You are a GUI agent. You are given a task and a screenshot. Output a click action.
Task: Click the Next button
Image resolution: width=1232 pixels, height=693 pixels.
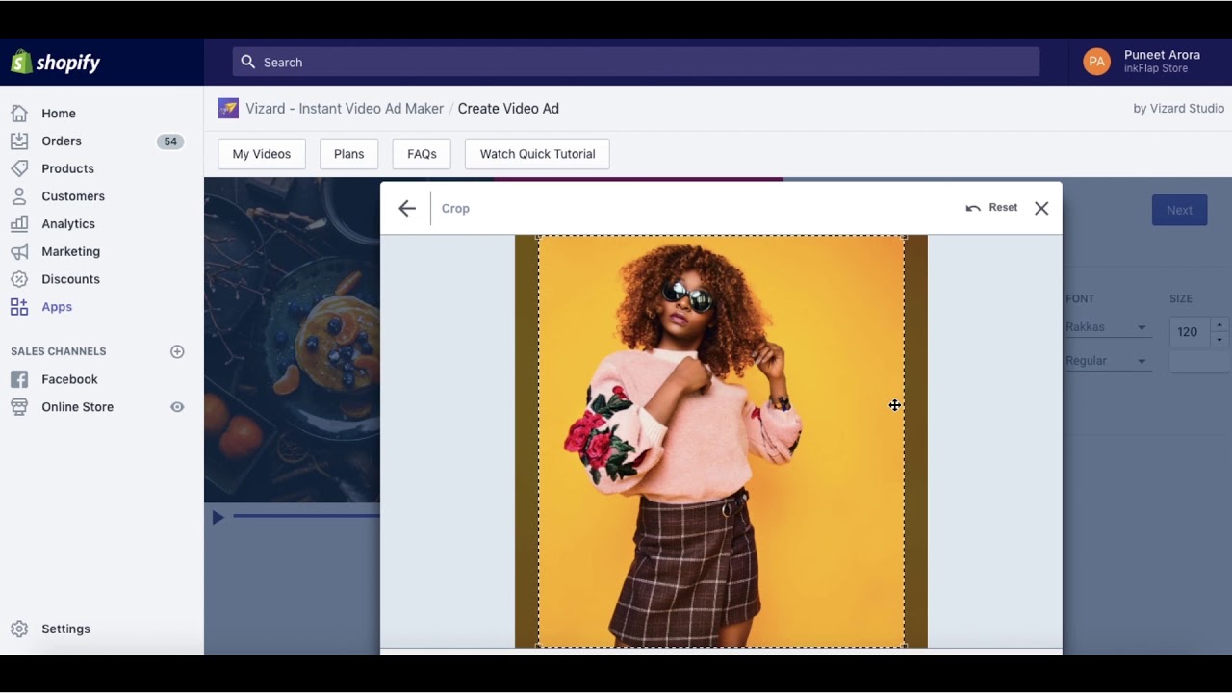click(x=1179, y=210)
